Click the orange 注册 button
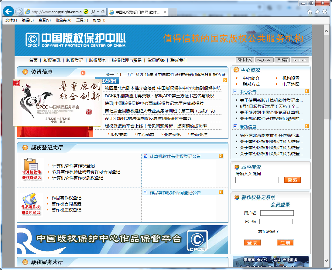The width and height of the screenshot is (332, 270). tap(285, 243)
